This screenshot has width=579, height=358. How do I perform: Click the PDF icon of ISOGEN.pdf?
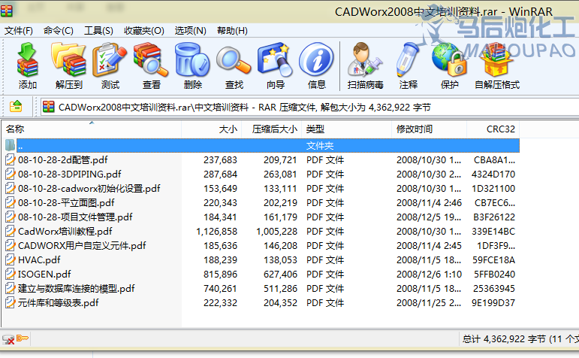click(10, 274)
